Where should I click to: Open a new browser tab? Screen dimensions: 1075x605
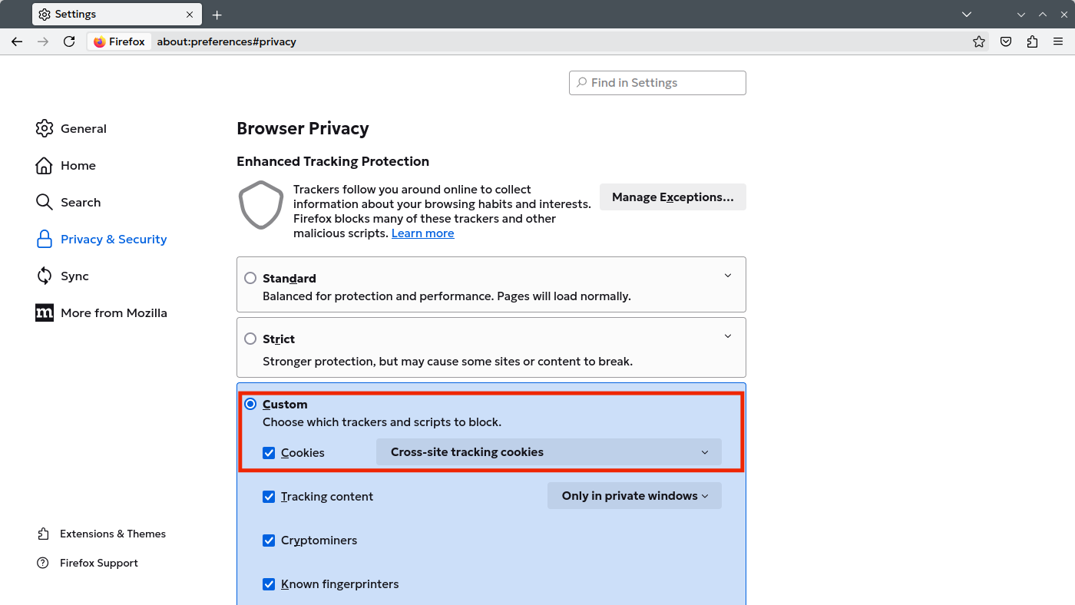(x=217, y=14)
